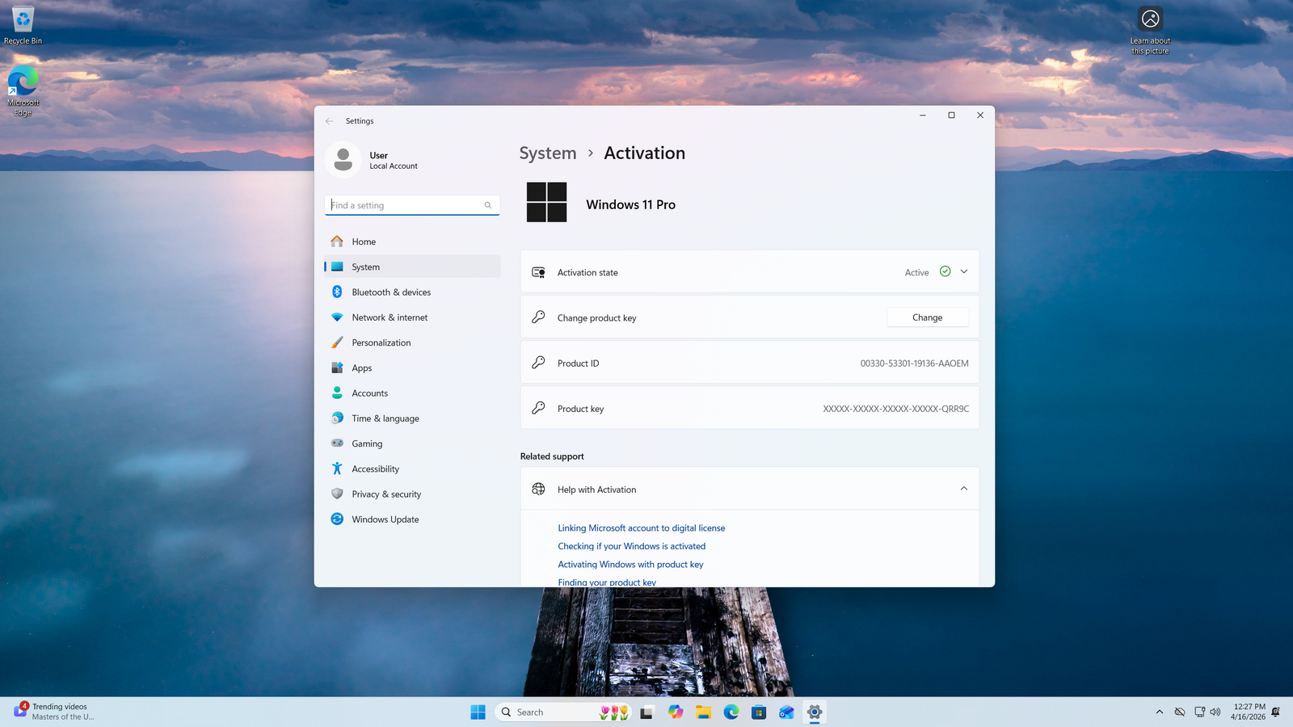Screen dimensions: 1293x727
Task: Open Checking if your Windows is activated
Action: pos(631,547)
